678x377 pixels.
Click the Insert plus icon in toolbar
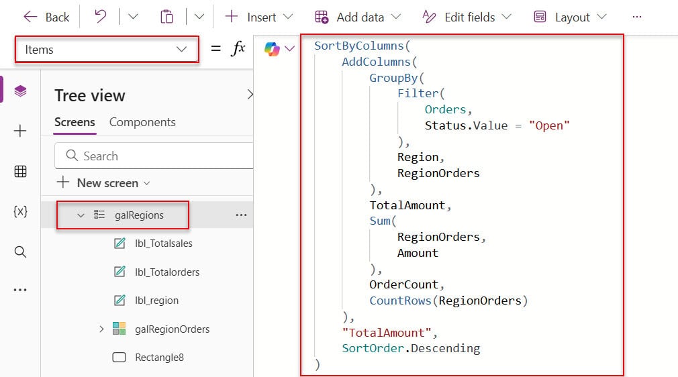click(232, 16)
